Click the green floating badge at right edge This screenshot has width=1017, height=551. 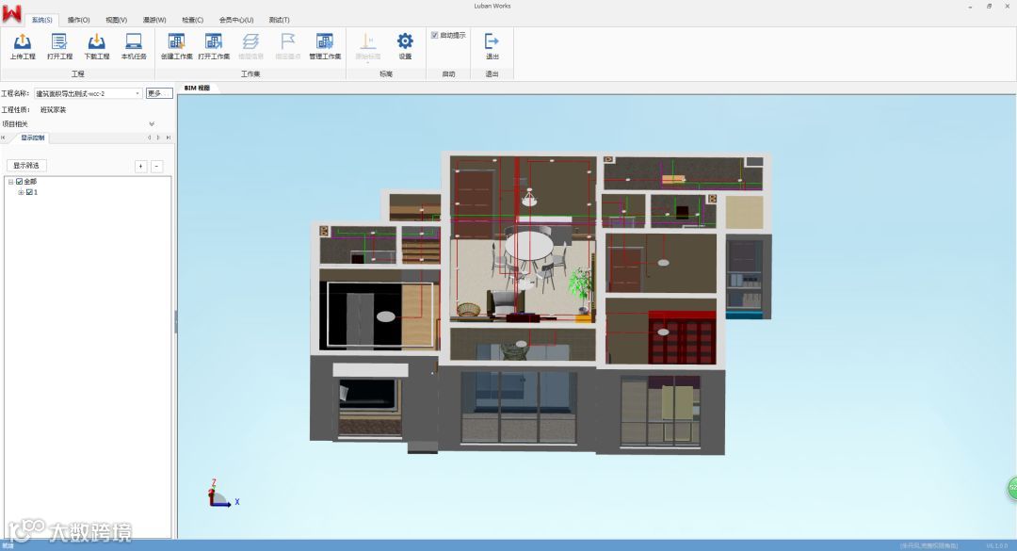click(x=1011, y=487)
